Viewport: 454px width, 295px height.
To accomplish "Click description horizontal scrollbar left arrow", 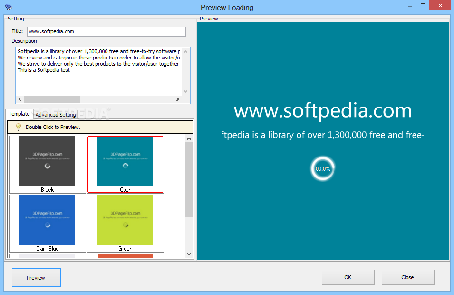I will [x=20, y=99].
